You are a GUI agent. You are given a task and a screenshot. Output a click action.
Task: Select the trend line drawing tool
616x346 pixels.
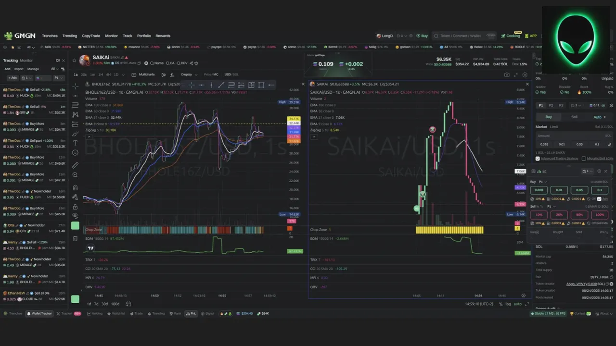(221, 85)
